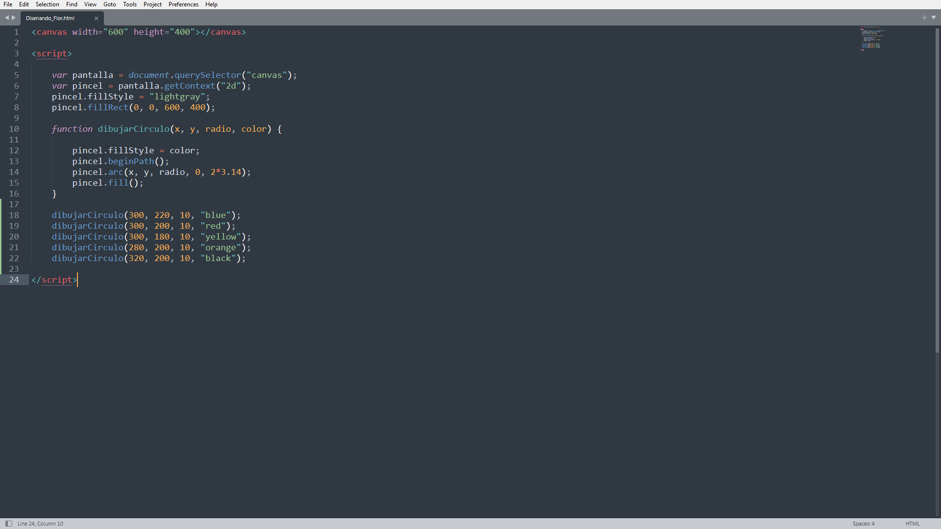Image resolution: width=941 pixels, height=529 pixels.
Task: Open the Help menu
Action: [211, 4]
